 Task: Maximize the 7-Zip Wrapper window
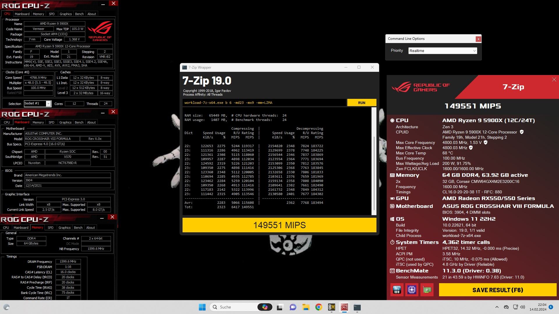359,67
